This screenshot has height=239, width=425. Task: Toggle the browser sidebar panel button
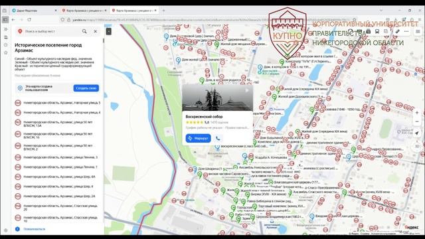coord(5,20)
